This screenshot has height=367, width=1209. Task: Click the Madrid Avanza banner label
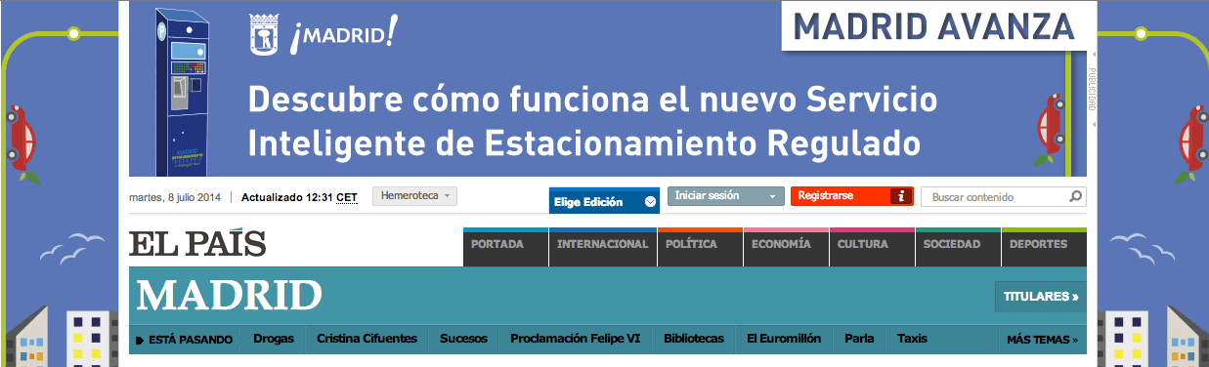(x=936, y=25)
